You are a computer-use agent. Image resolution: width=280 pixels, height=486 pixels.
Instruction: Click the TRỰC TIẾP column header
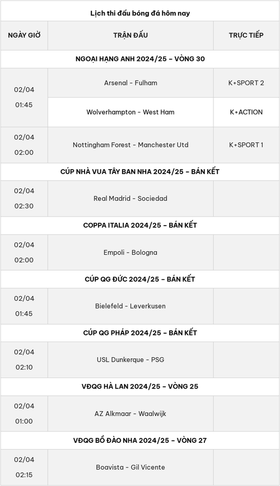click(x=246, y=35)
